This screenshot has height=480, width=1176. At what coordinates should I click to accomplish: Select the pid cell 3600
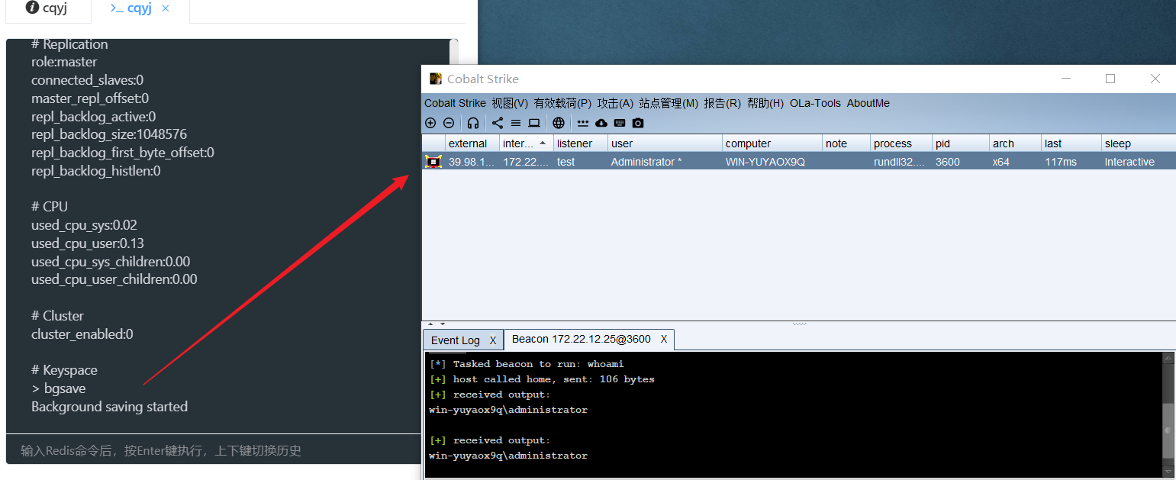(961, 162)
